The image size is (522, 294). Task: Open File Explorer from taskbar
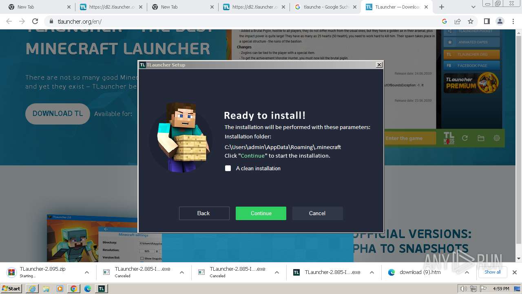[x=46, y=289]
